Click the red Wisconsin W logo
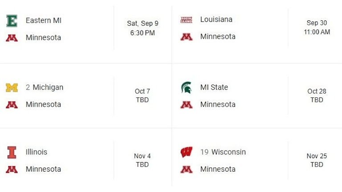The width and height of the screenshot is (342, 192). coord(187,152)
